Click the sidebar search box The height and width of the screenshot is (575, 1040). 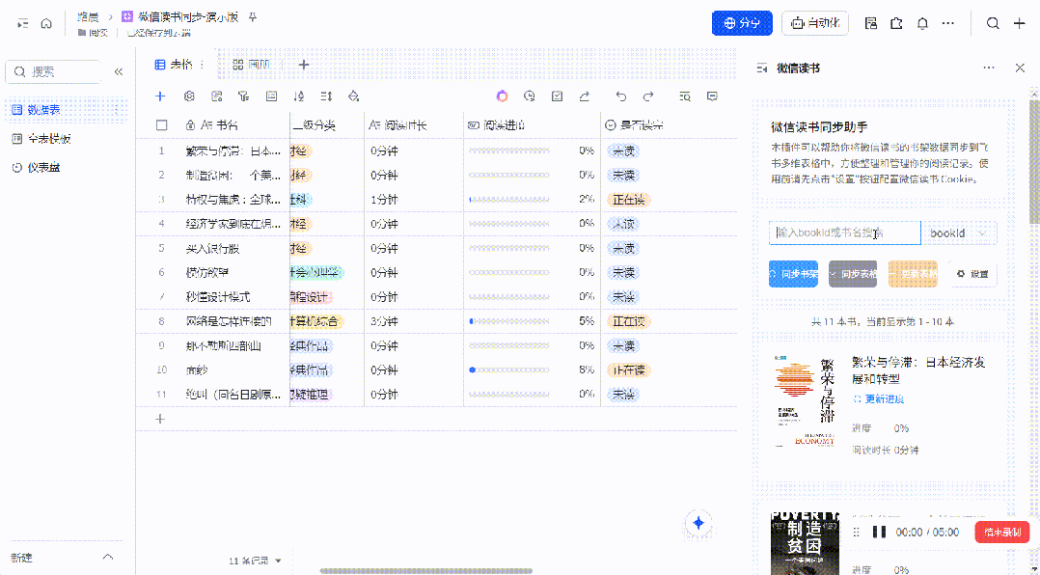(x=53, y=71)
